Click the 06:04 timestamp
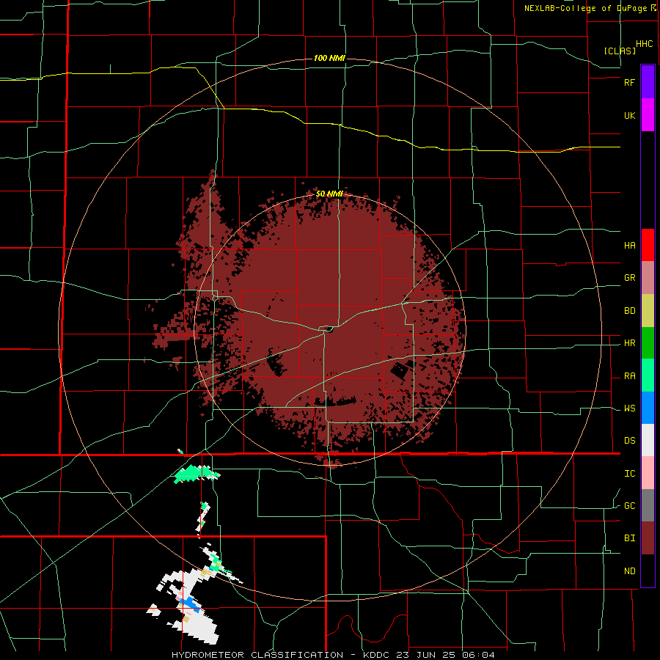 (x=480, y=655)
